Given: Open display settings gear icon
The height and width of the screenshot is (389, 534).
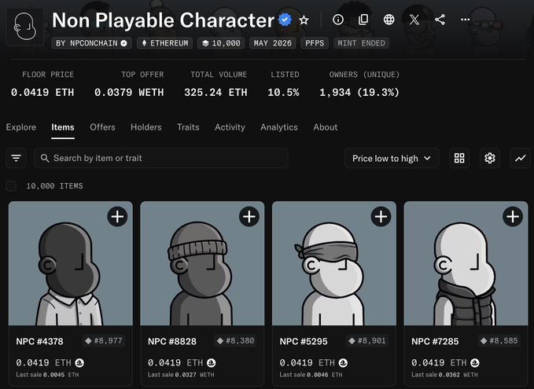Looking at the screenshot, I should pos(490,158).
